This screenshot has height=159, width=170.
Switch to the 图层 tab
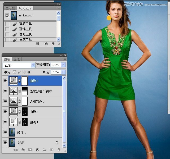coord(7,59)
